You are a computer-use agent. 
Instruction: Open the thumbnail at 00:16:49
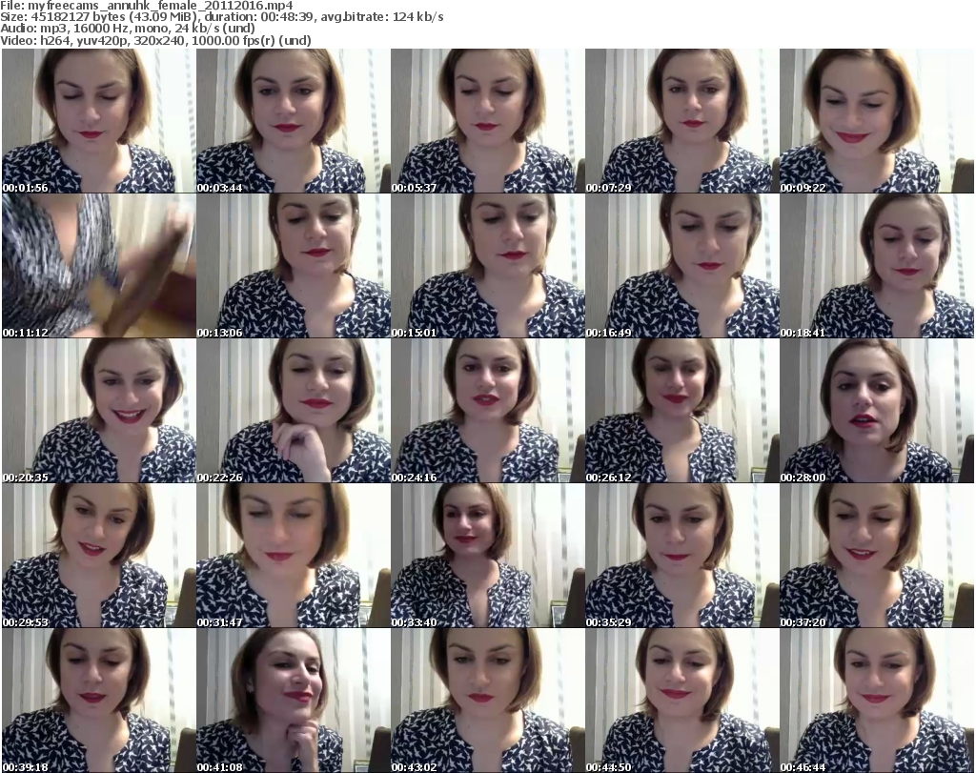(x=682, y=266)
